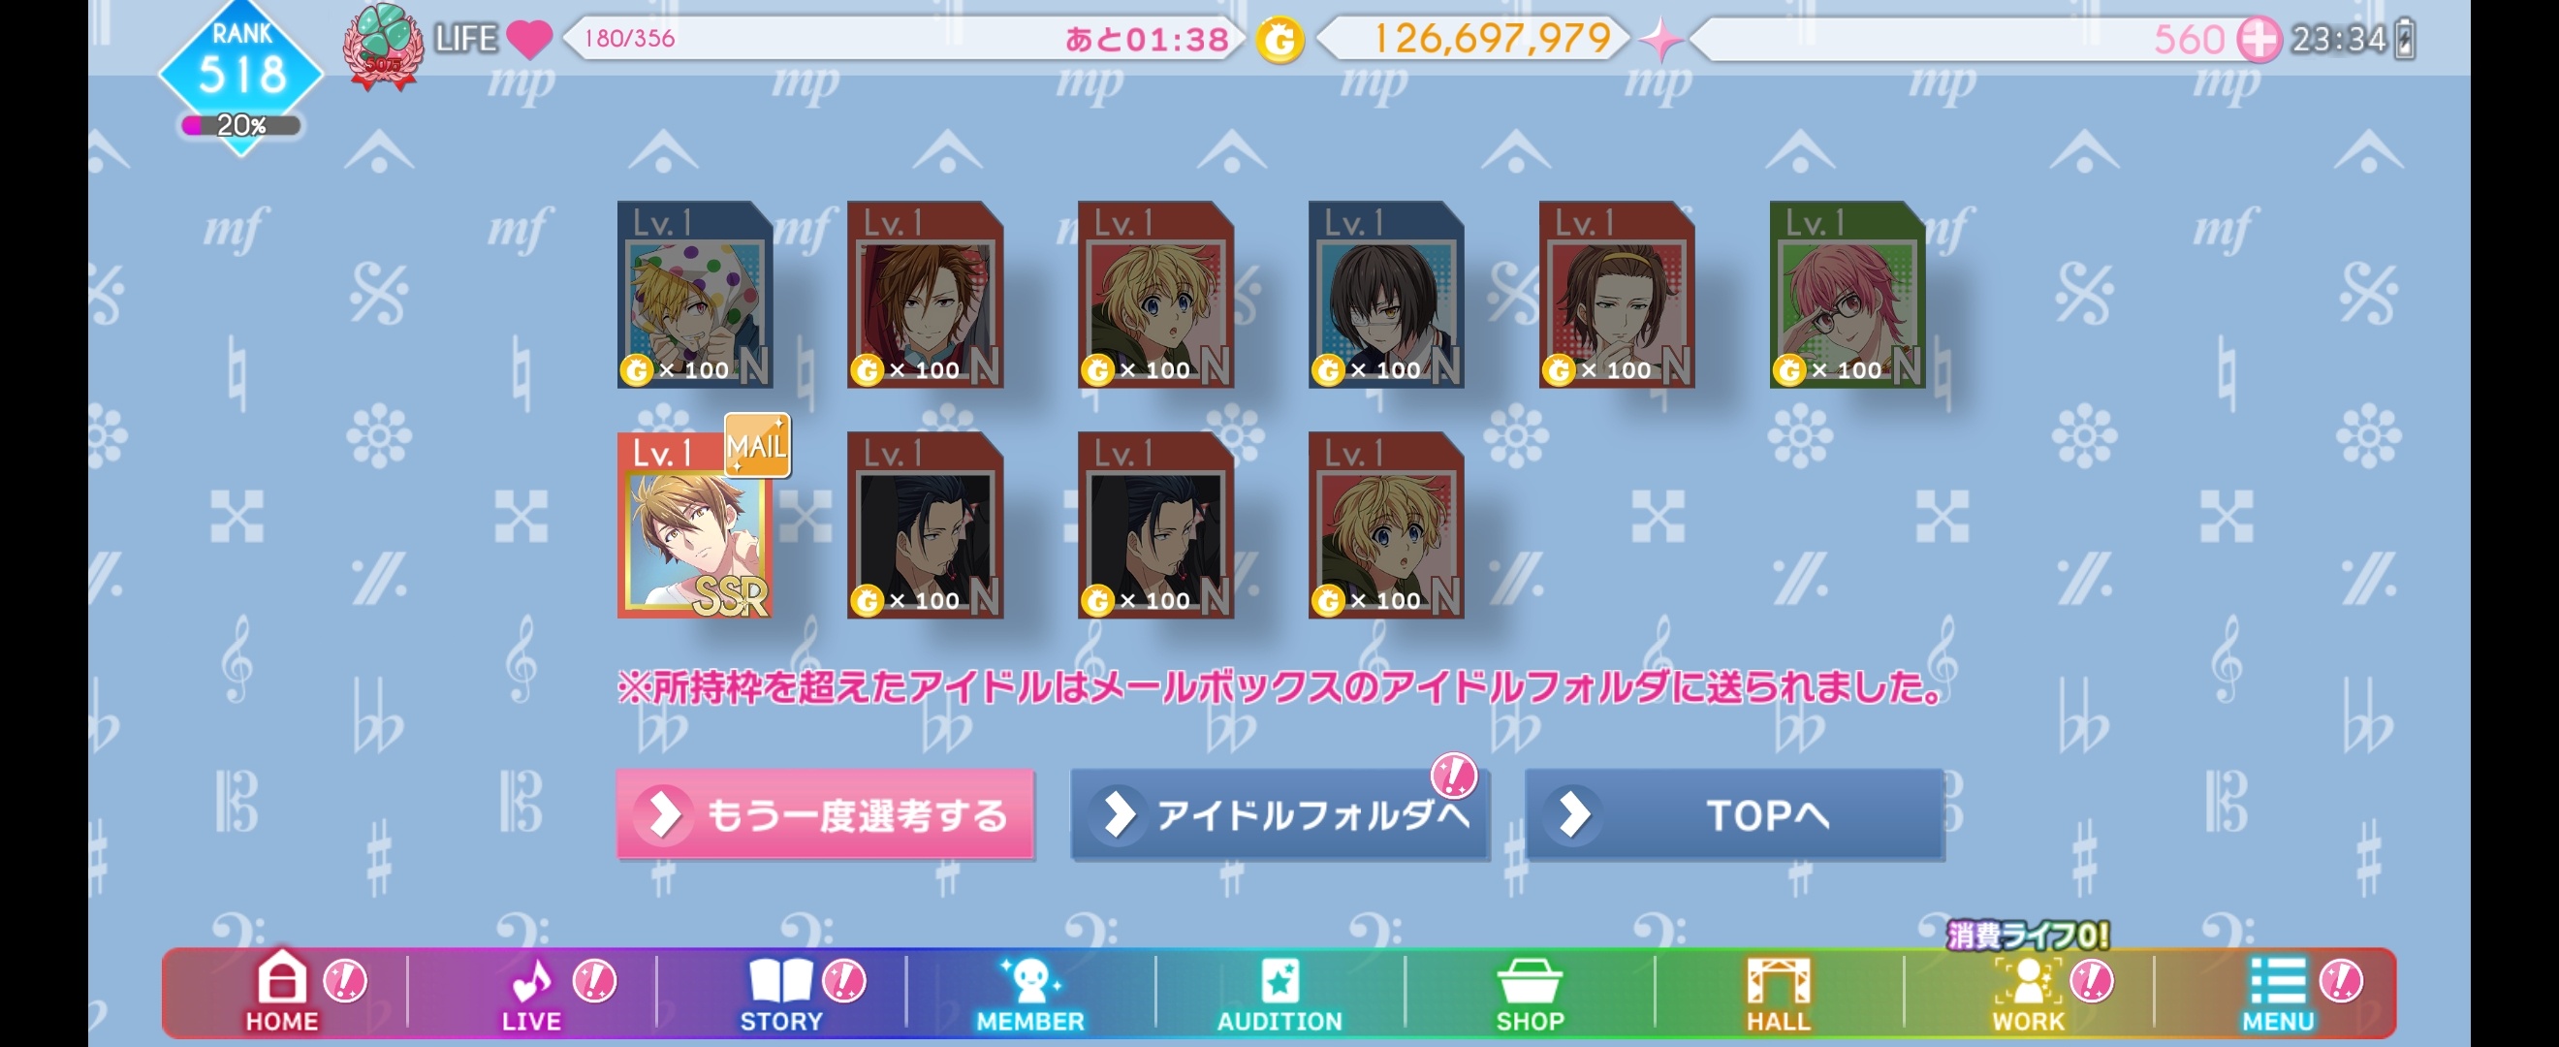Tap the LIFE gauge bar 180/356
Image resolution: width=2559 pixels, height=1047 pixels.
coord(904,39)
